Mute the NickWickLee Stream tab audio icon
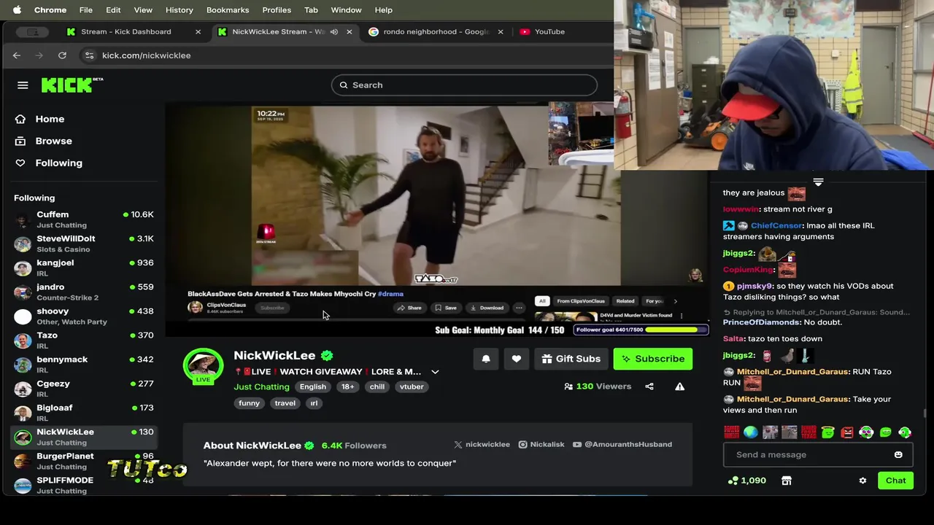This screenshot has width=934, height=525. pos(334,32)
